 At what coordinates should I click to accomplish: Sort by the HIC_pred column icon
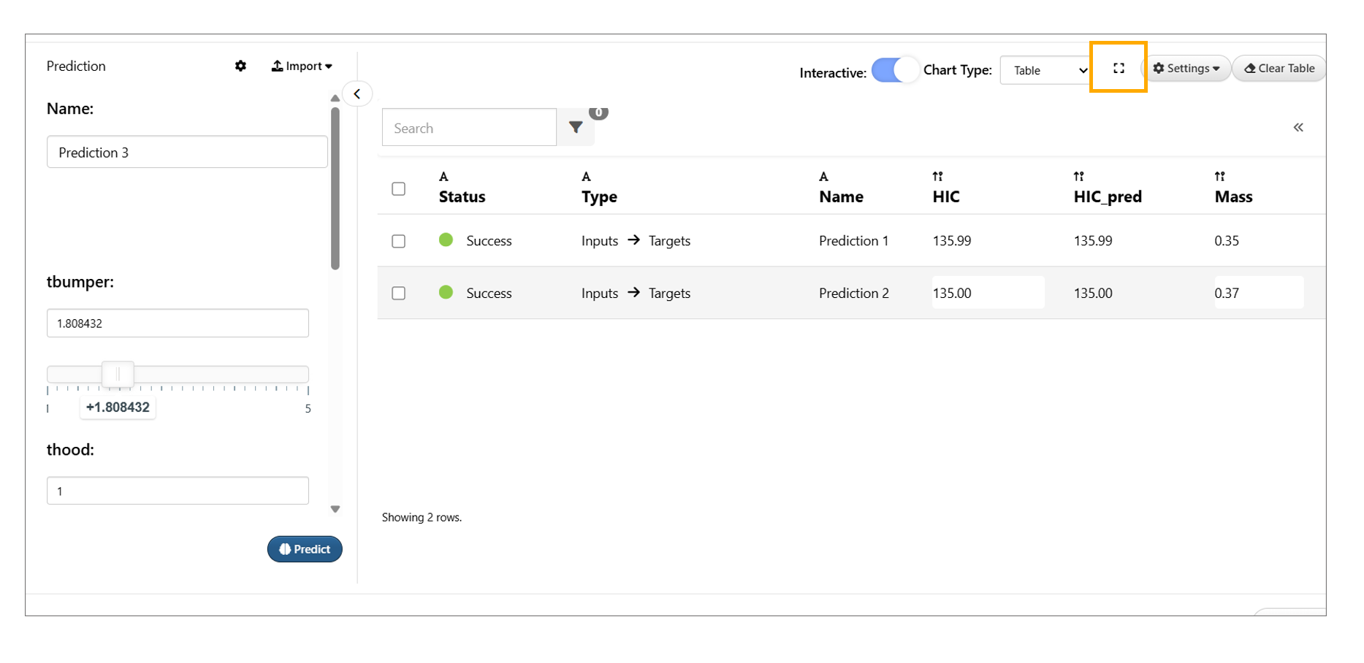(1078, 177)
